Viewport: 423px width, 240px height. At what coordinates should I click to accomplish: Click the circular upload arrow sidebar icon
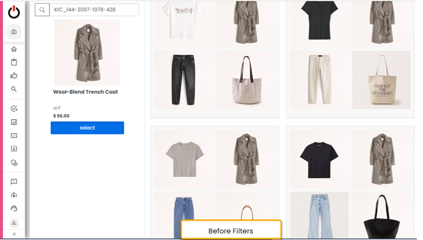point(13,195)
